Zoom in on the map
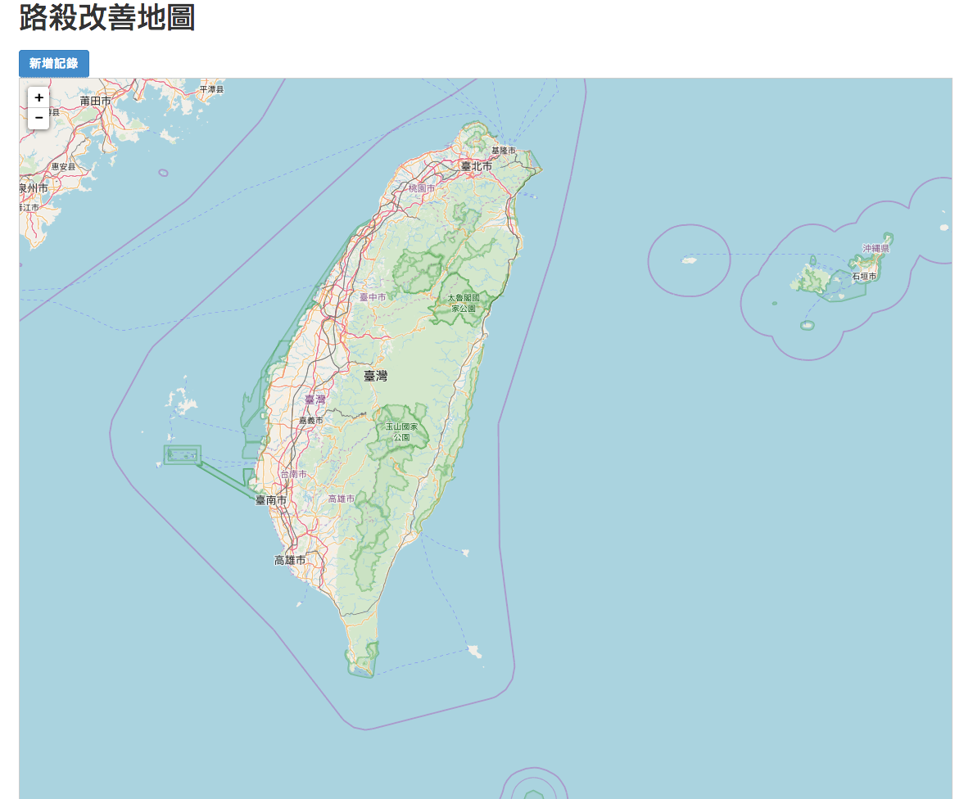 38,97
